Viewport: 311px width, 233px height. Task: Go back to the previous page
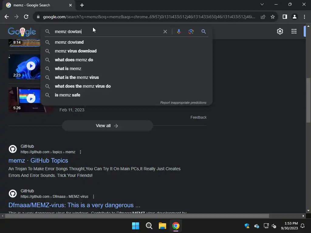coord(7,17)
